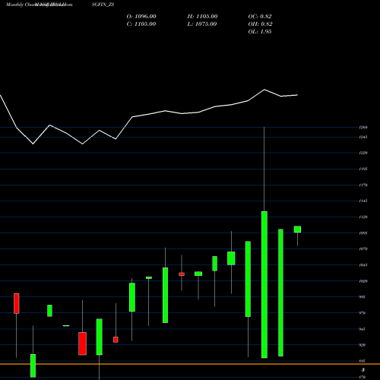Click the 1245 price axis label

(x=363, y=137)
